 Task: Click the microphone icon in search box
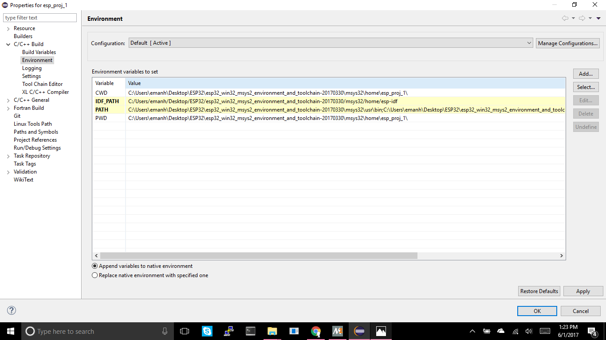[x=165, y=331]
